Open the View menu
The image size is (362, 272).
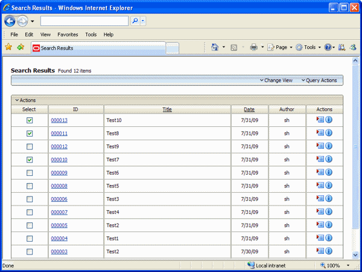point(45,34)
